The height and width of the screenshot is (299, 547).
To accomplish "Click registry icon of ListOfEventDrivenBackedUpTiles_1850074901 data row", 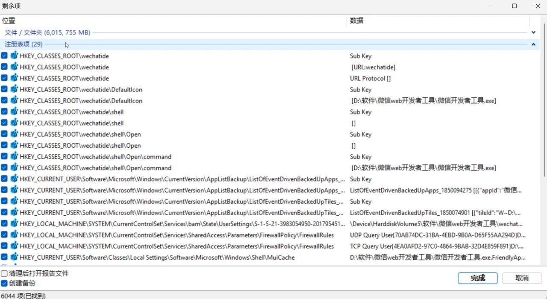I will [14, 212].
